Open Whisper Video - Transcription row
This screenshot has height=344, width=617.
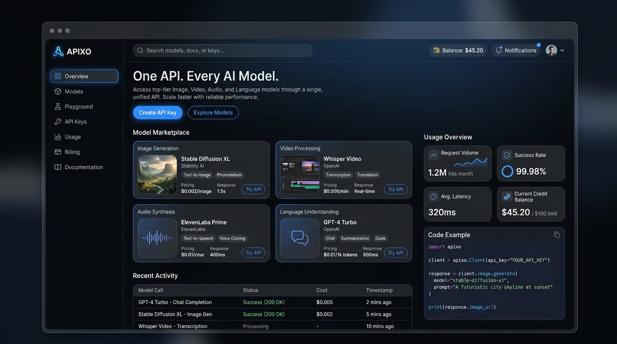(272, 326)
